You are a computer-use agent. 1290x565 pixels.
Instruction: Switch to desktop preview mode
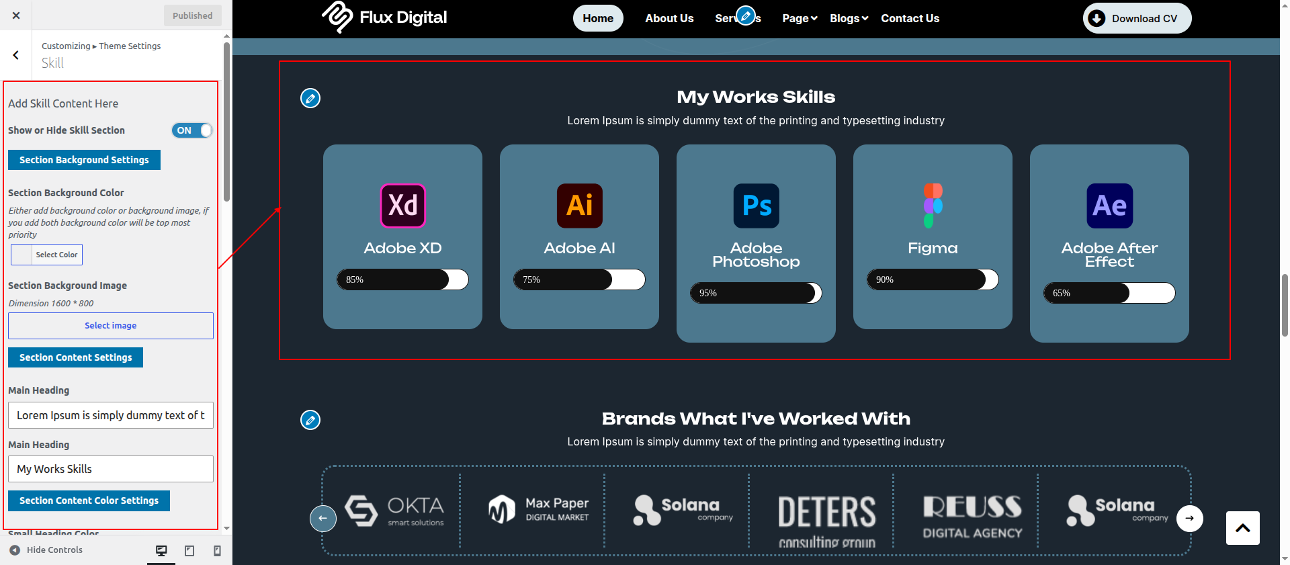(161, 551)
